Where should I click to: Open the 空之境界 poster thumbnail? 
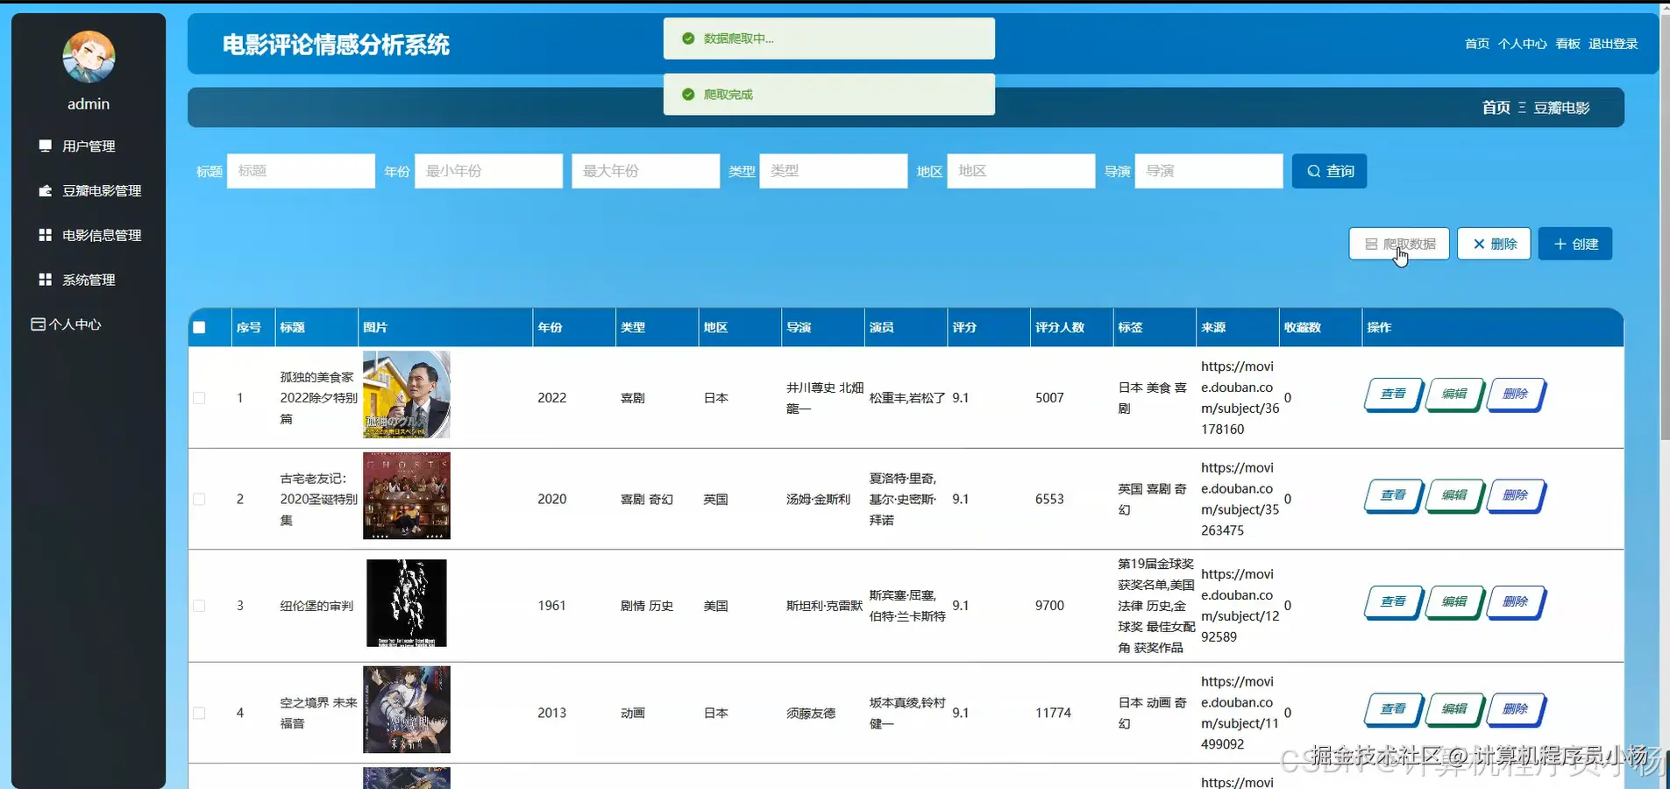coord(407,710)
